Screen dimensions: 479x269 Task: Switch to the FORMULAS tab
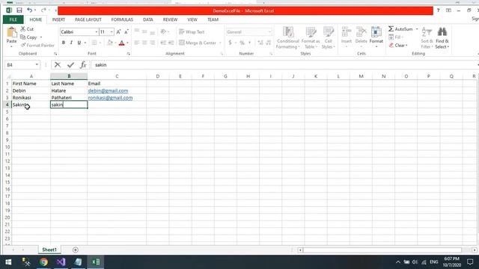[122, 19]
